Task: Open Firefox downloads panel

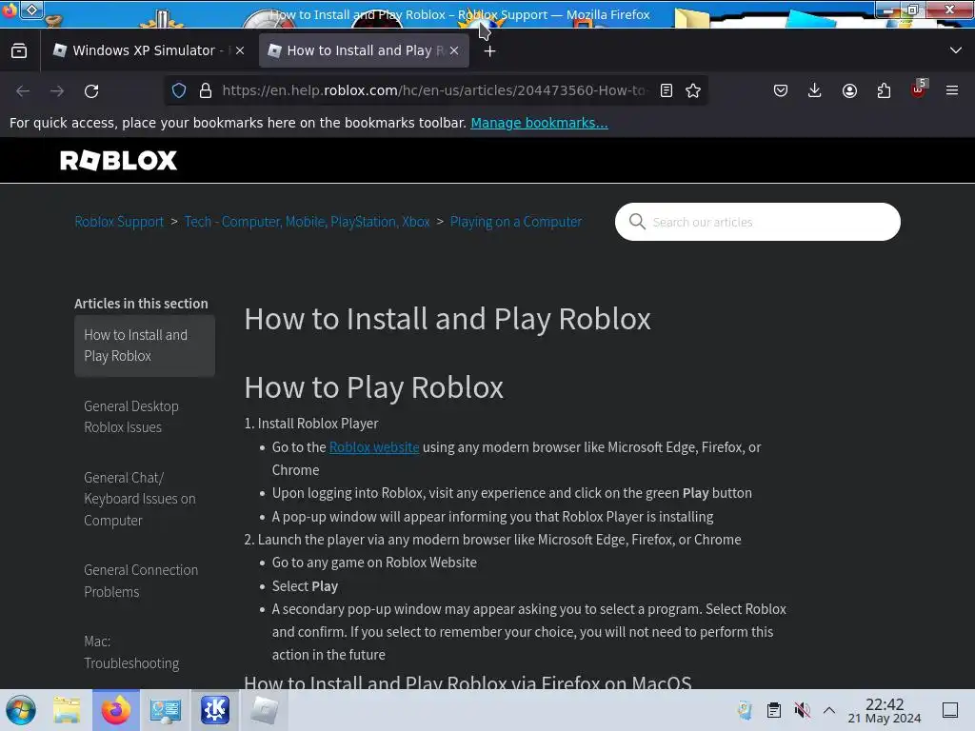Action: 815,90
